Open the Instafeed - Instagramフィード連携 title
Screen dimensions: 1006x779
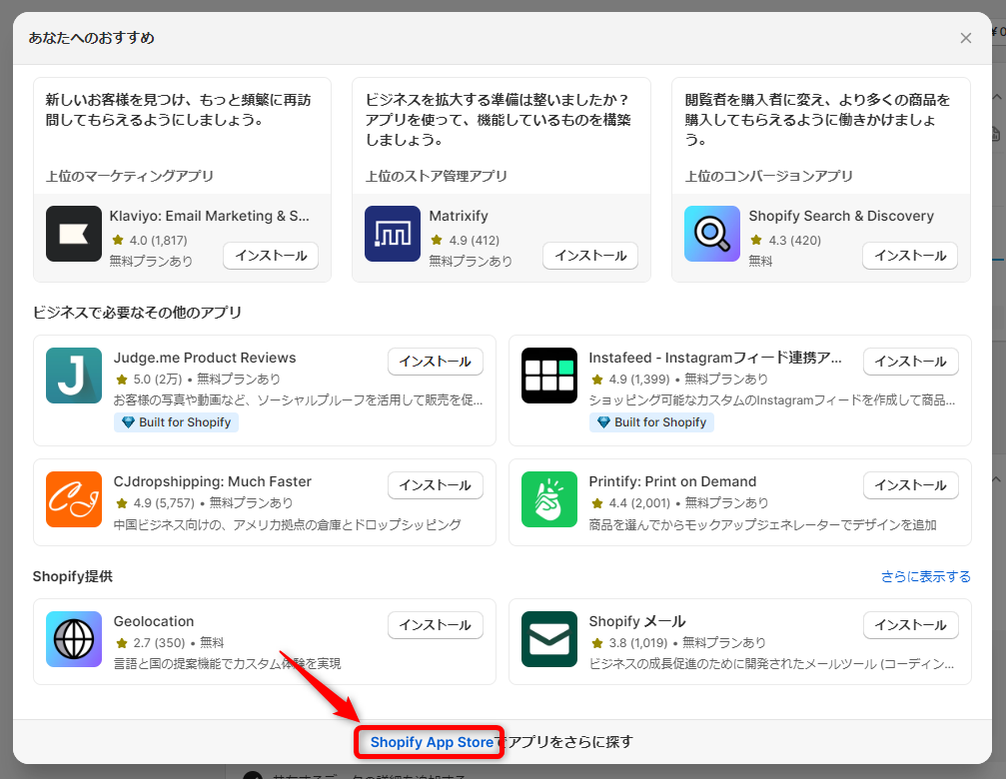pyautogui.click(x=714, y=358)
